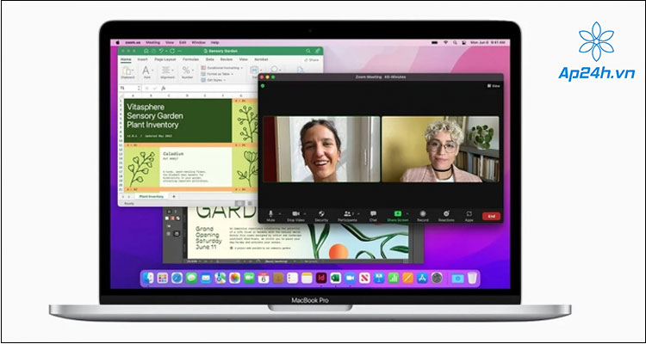Mute the microphone in Zoom meeting

(x=270, y=215)
